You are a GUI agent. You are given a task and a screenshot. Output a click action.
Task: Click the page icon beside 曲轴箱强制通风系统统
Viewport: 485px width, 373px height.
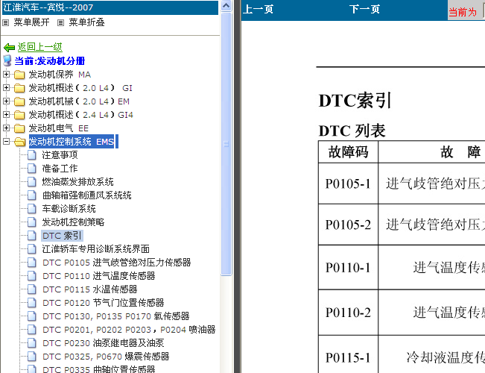click(31, 195)
